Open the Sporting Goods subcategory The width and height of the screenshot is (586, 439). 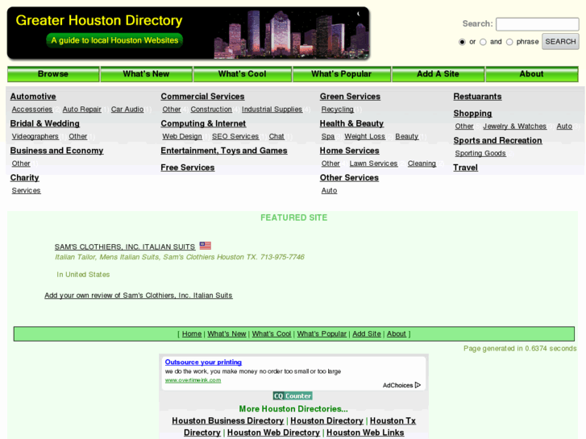tap(480, 153)
